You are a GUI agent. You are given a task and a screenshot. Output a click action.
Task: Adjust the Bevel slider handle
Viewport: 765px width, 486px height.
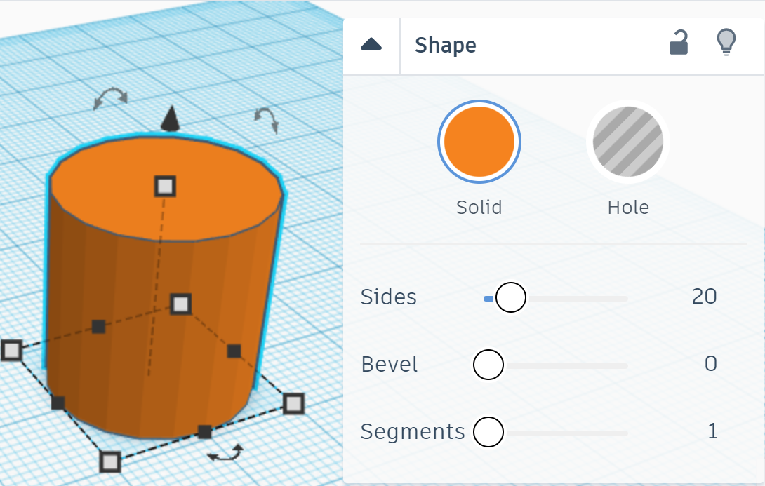[x=488, y=364]
